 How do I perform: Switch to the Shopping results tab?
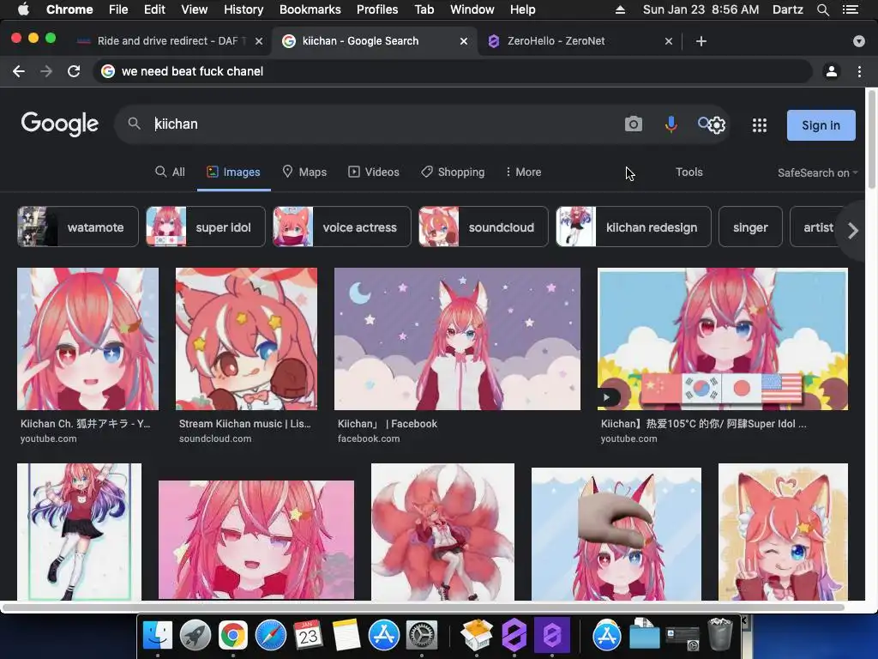(x=453, y=172)
